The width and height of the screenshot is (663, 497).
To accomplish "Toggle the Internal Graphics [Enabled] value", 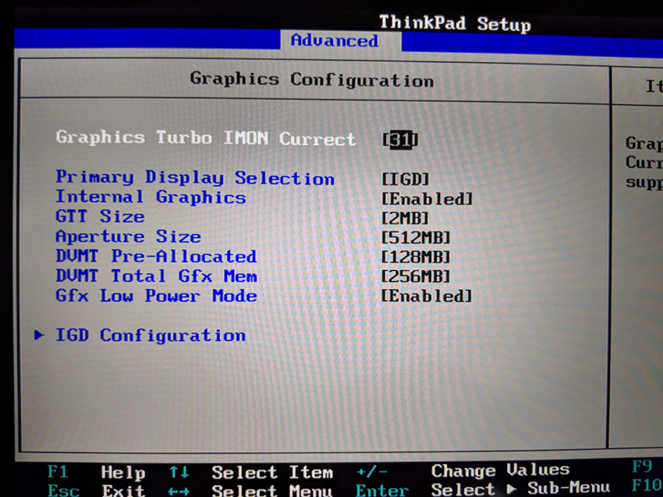I will (x=426, y=198).
